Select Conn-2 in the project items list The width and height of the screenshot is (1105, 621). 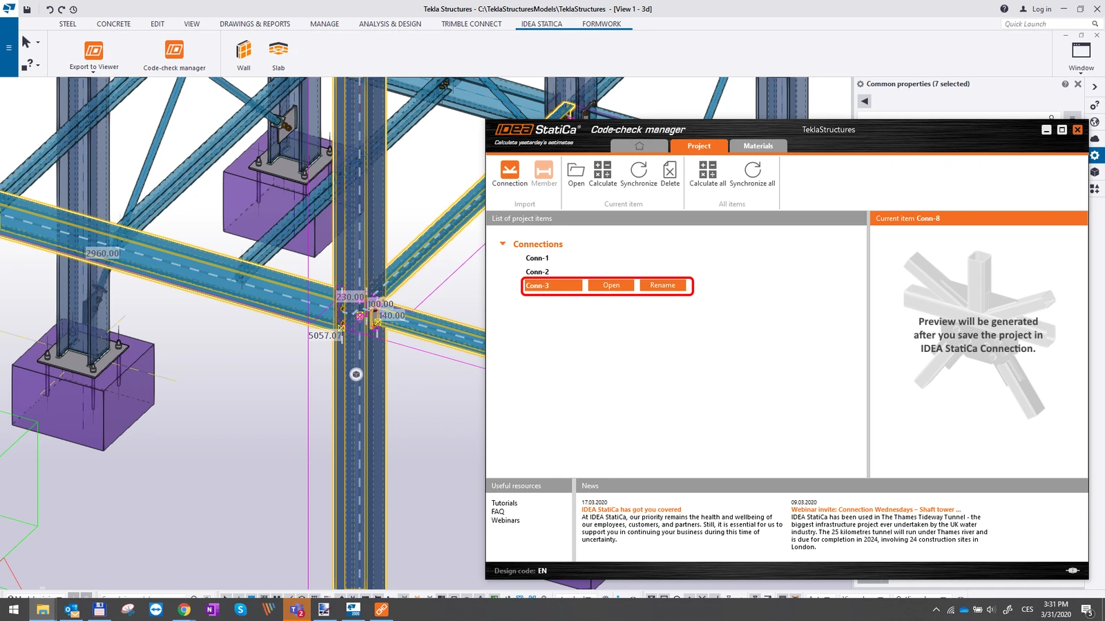(537, 272)
